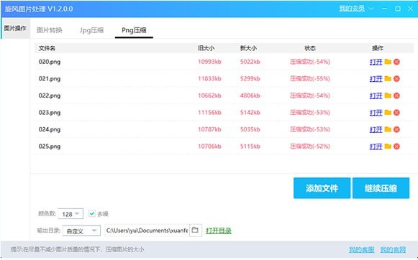
Task: Click old size value 10993kb
Action: click(209, 62)
